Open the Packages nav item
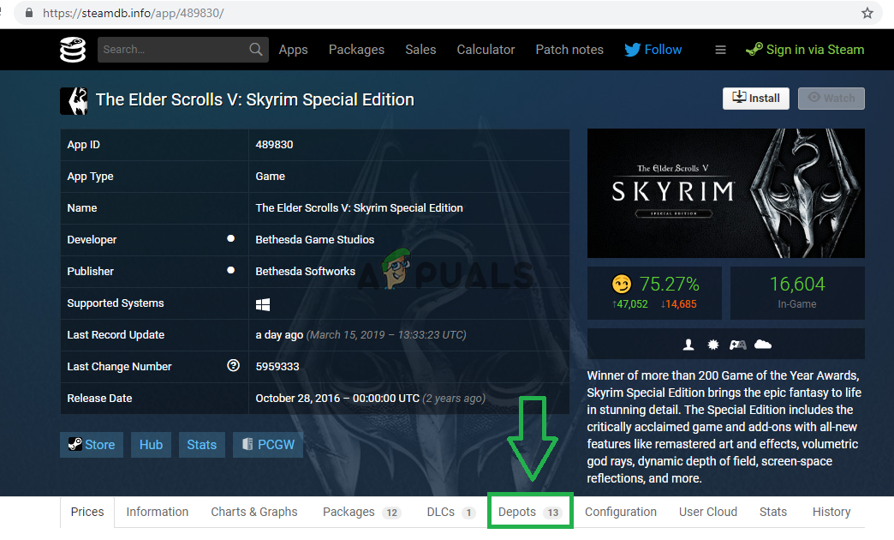This screenshot has width=894, height=540. 356,50
